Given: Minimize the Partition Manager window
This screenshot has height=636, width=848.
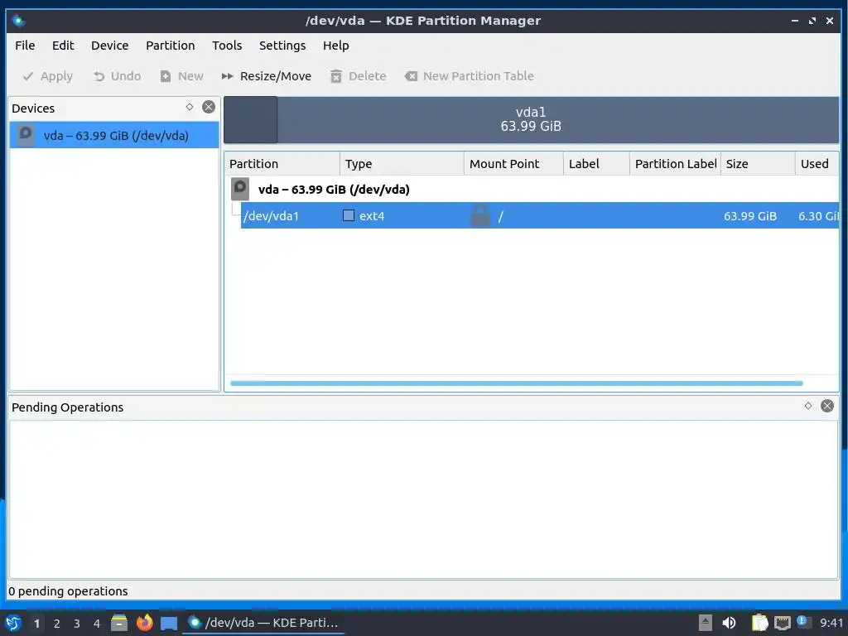Looking at the screenshot, I should click(x=794, y=21).
